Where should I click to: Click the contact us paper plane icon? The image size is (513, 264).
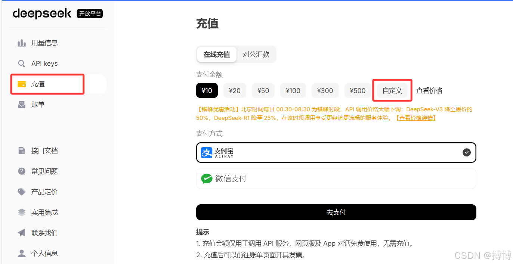coord(22,233)
